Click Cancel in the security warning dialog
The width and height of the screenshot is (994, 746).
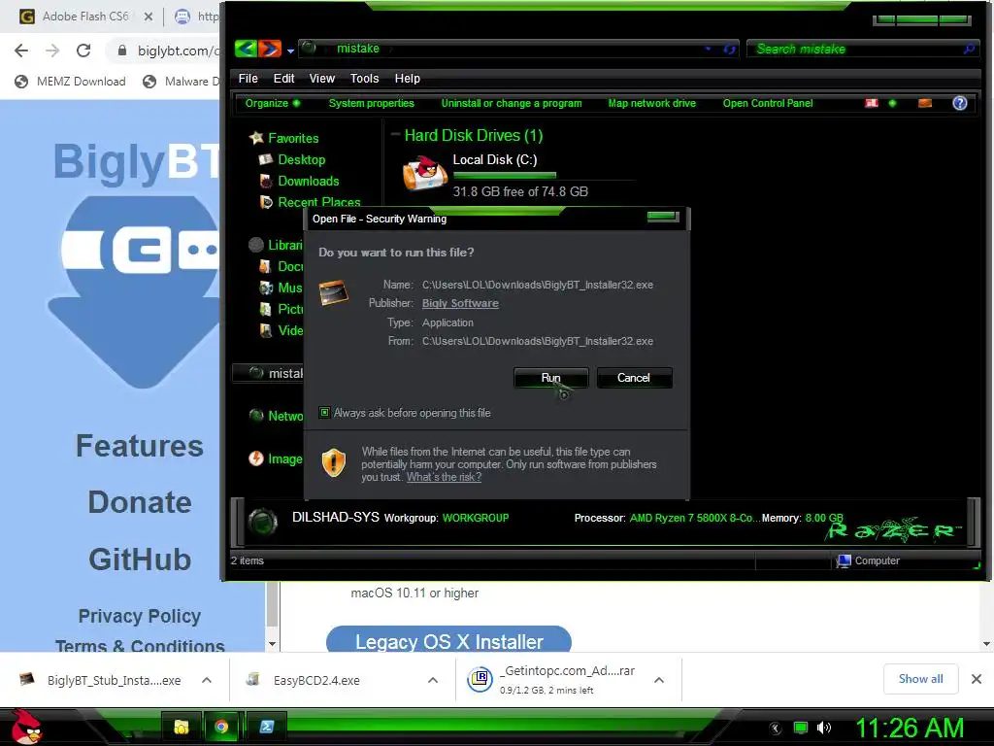point(633,378)
